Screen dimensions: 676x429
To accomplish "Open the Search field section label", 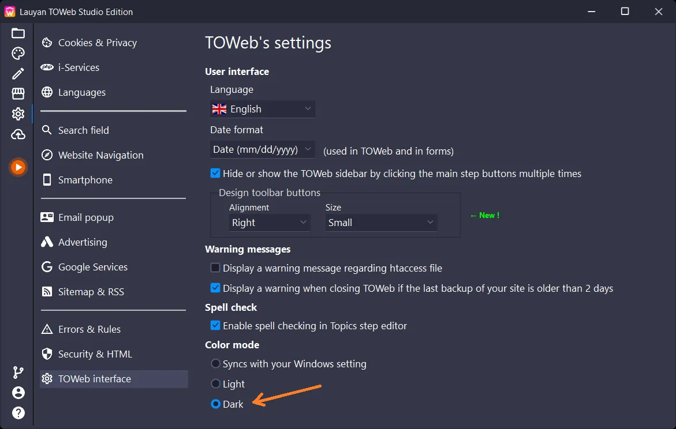I will 84,130.
